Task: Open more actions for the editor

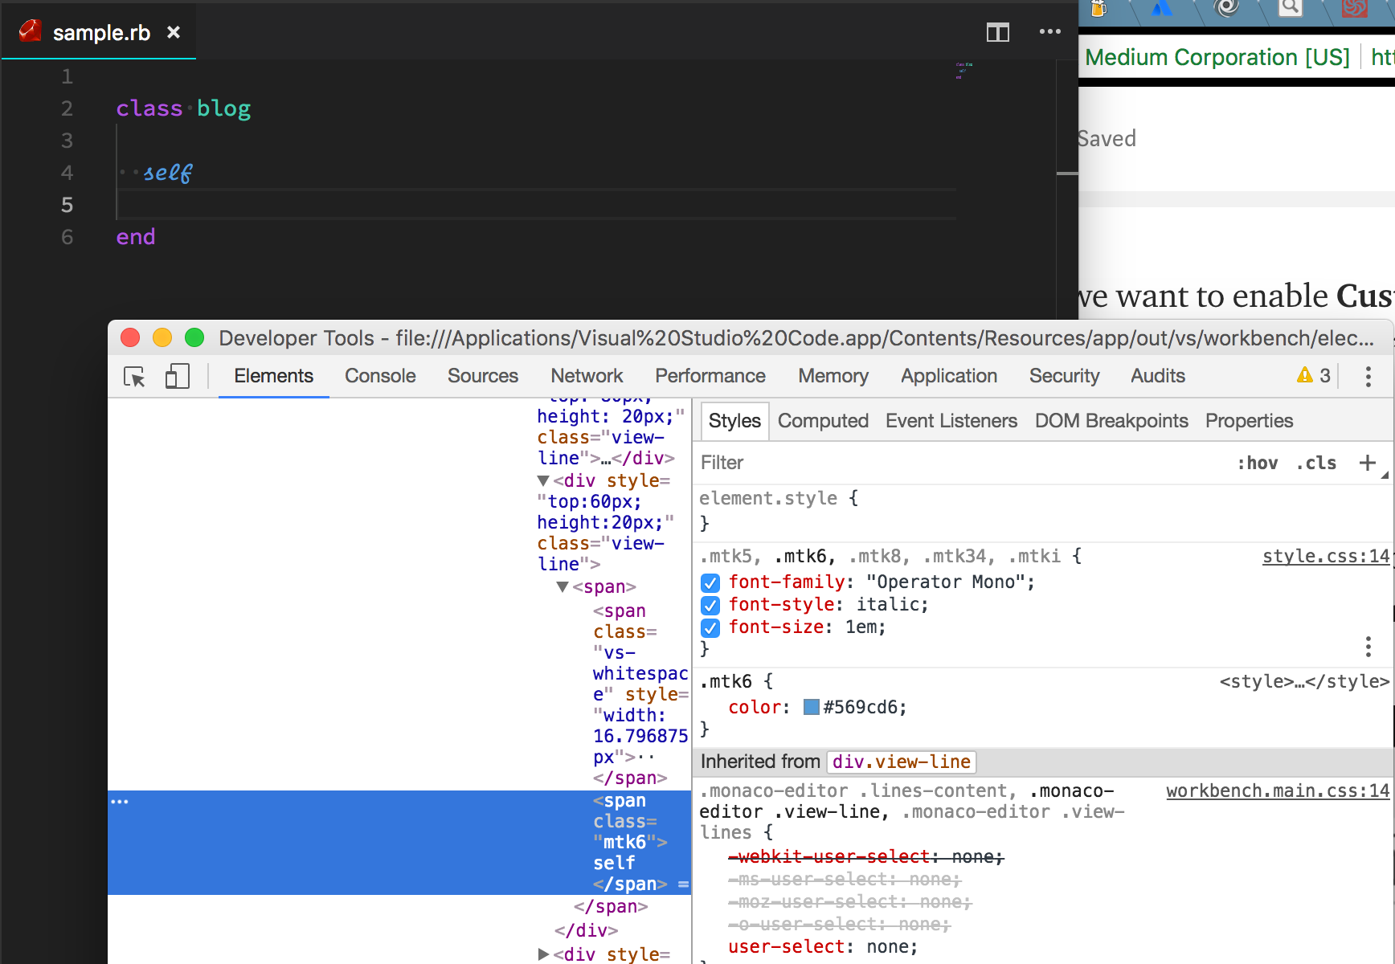Action: 1049,32
